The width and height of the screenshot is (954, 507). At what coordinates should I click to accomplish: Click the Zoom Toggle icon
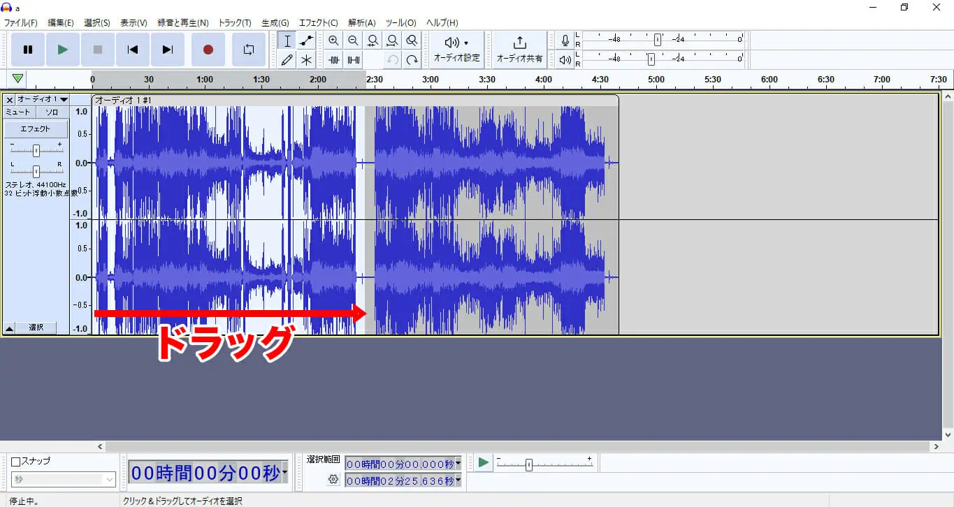click(x=412, y=41)
